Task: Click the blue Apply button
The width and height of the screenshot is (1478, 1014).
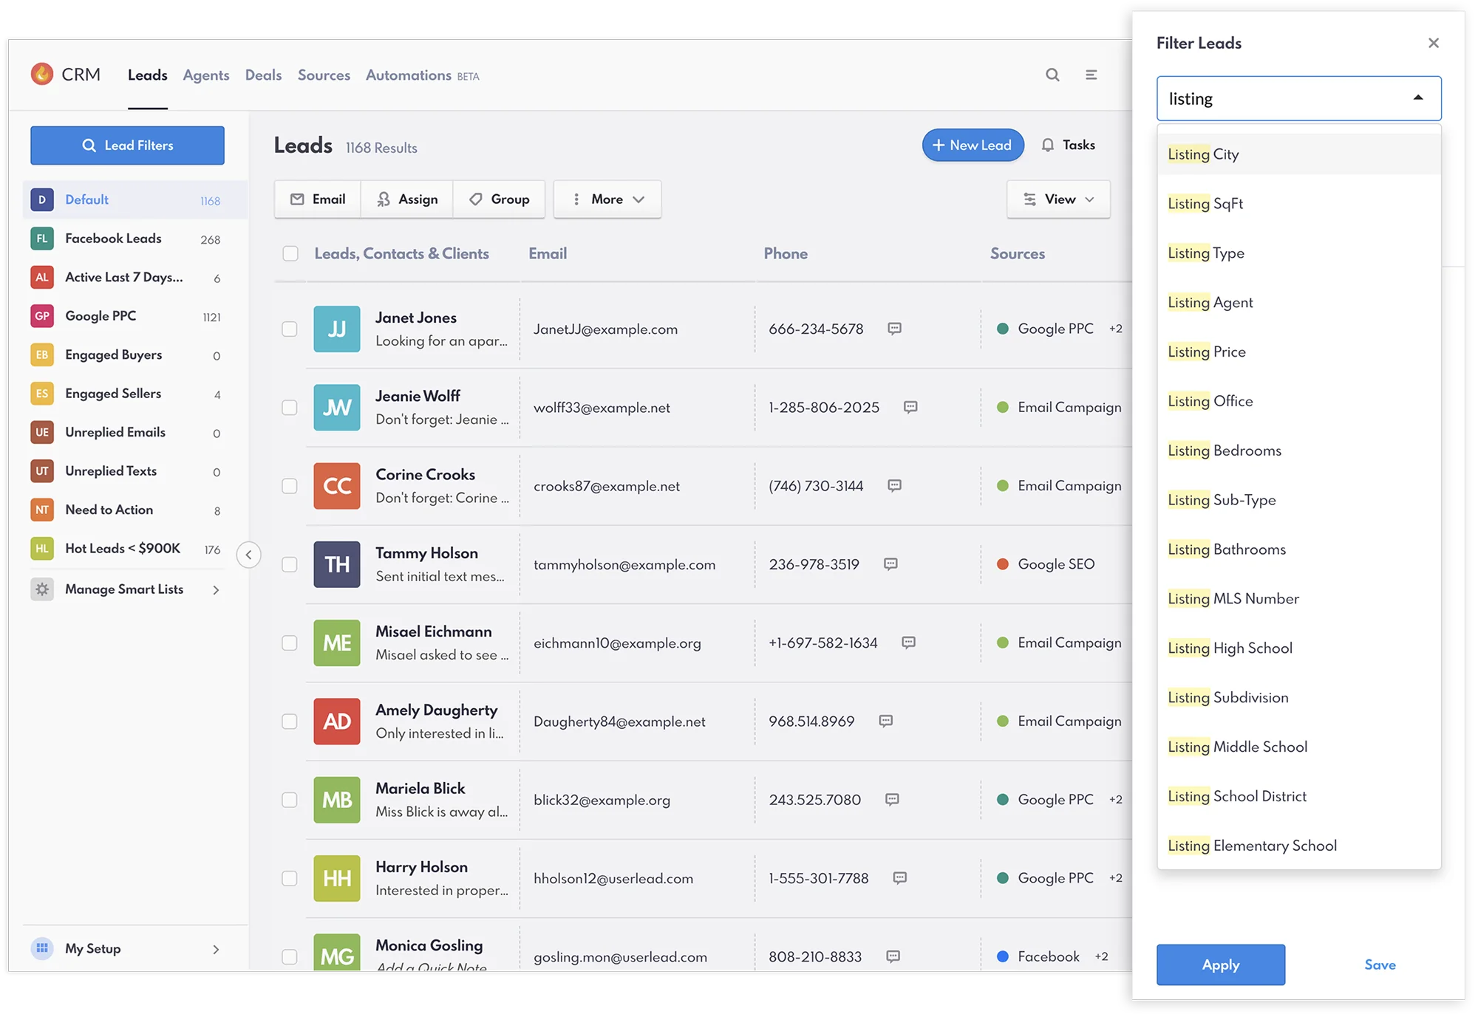Action: coord(1220,965)
